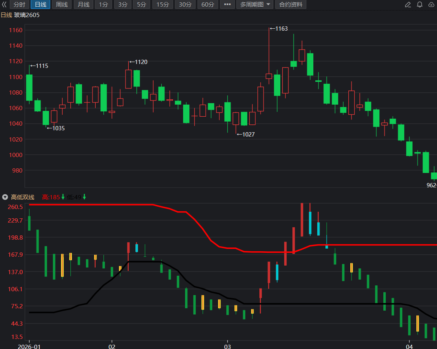Image resolution: width=437 pixels, height=349 pixels.
Task: Select the 15分 period tab
Action: [163, 4]
